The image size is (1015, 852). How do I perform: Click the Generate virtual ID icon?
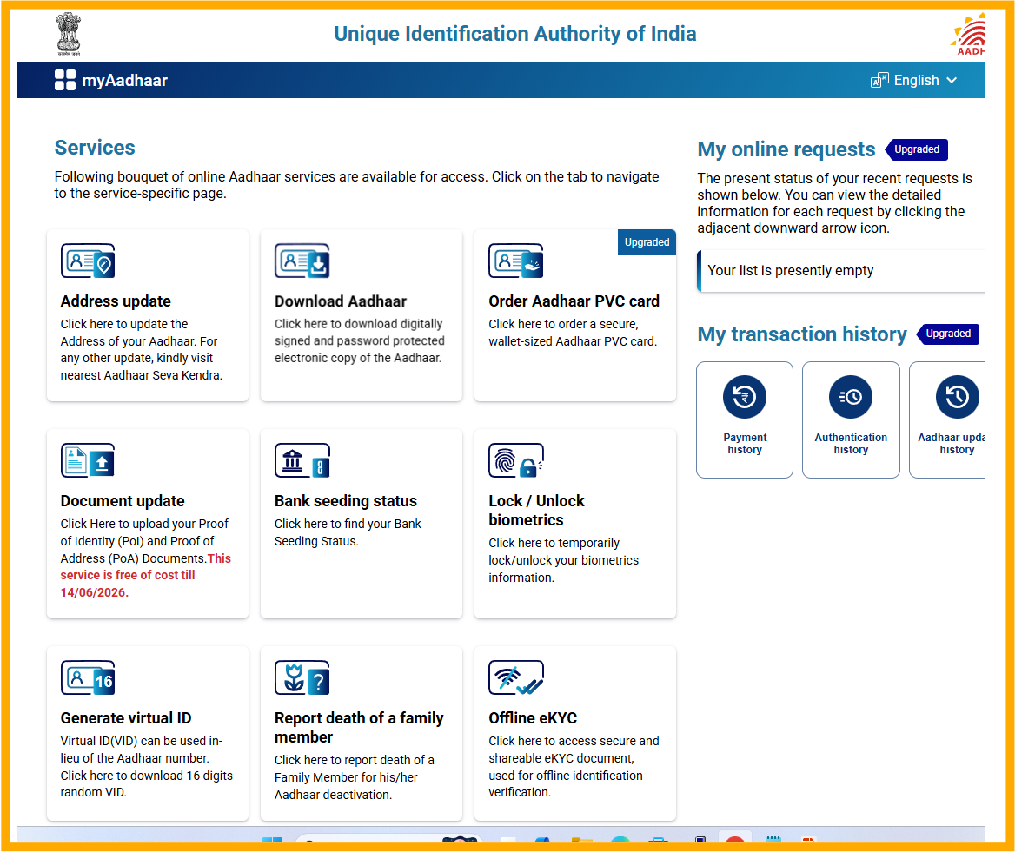point(88,677)
